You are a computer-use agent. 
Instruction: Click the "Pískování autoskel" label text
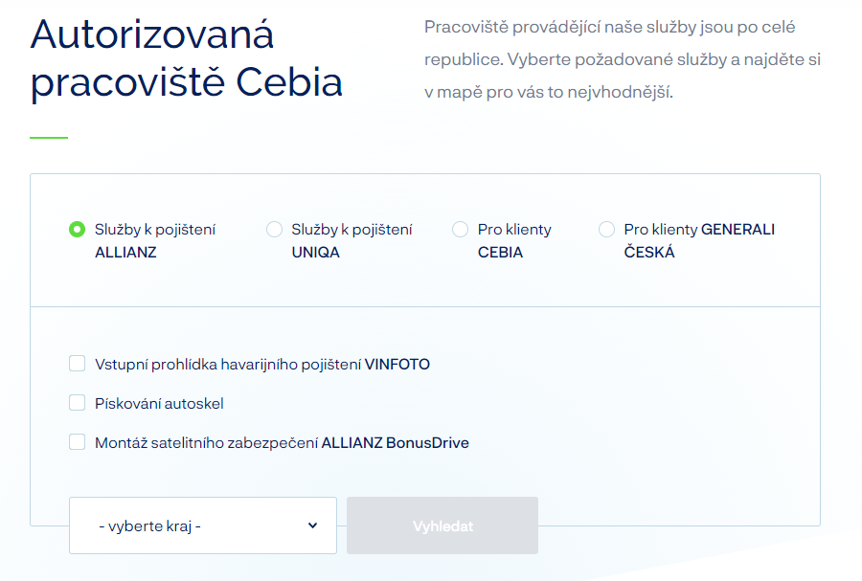pyautogui.click(x=159, y=404)
